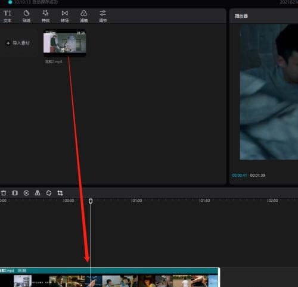Screen dimensions: 298x287
Task: Click the circular play (freeze/reverse) icon in timeline toolbar
Action: tap(26, 193)
